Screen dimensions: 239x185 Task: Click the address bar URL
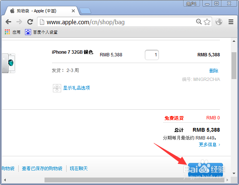(x=86, y=22)
